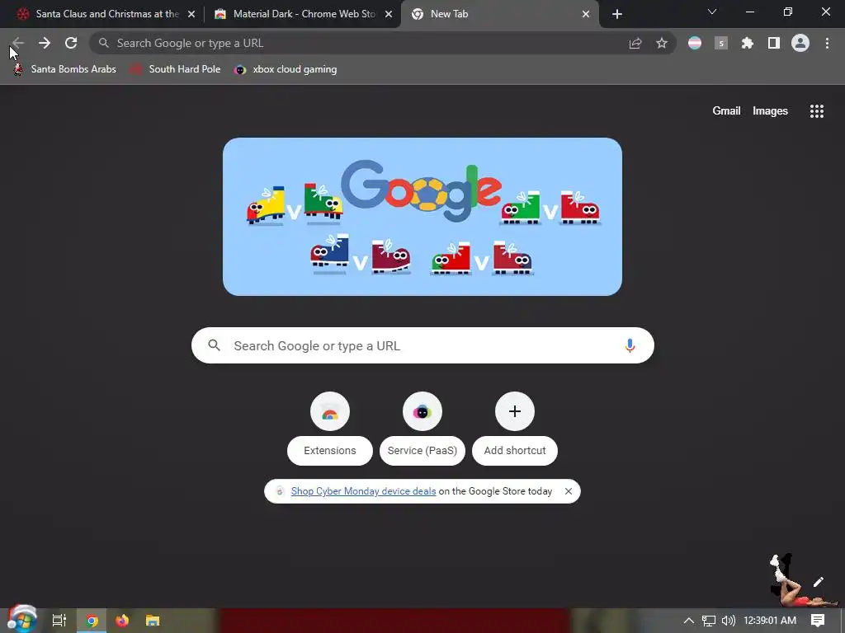The height and width of the screenshot is (633, 845).
Task: Open the gray S extension icon
Action: (x=721, y=43)
